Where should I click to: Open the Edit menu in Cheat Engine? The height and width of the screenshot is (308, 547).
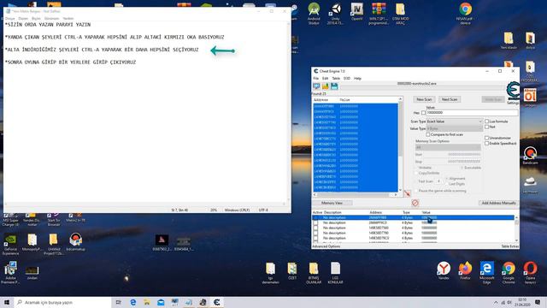coord(325,79)
